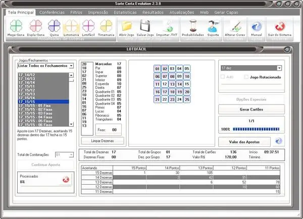
Task: Toggle number 22 on the Lotofácil grid
Action: 165,99
